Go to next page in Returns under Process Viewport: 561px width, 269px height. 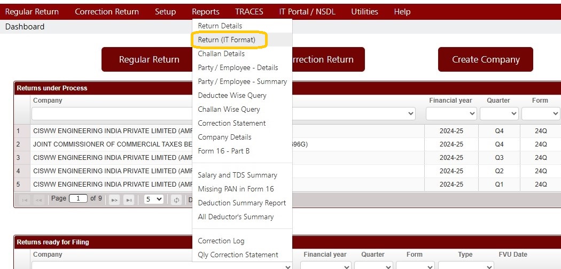click(114, 200)
